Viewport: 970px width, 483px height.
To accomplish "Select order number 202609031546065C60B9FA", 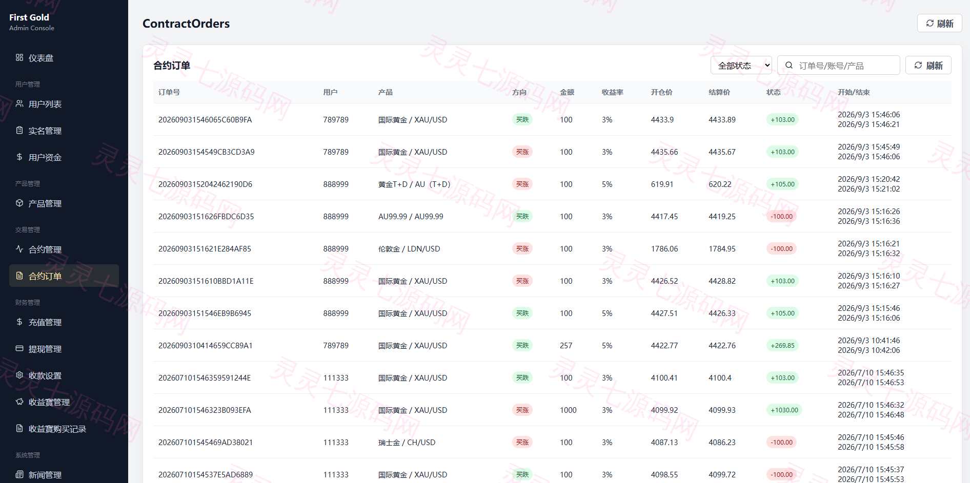I will point(205,120).
